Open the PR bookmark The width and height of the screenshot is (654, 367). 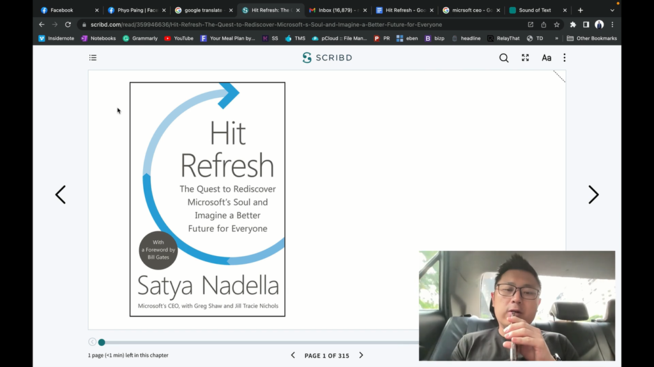click(x=382, y=38)
